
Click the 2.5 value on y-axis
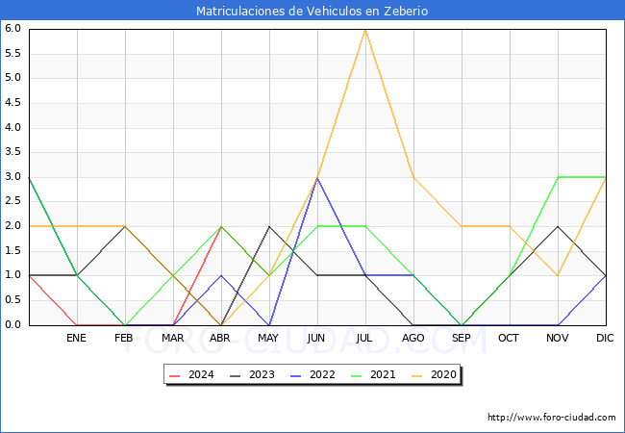[x=12, y=200]
